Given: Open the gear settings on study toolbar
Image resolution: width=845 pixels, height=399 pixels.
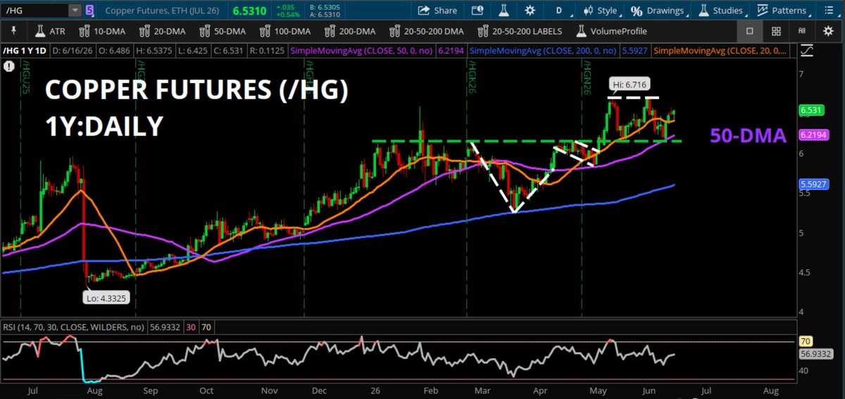Looking at the screenshot, I should coord(827,31).
